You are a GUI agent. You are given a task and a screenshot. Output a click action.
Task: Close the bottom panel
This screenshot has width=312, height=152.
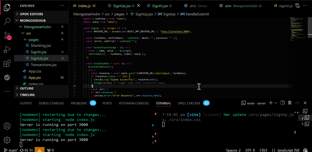click(305, 103)
